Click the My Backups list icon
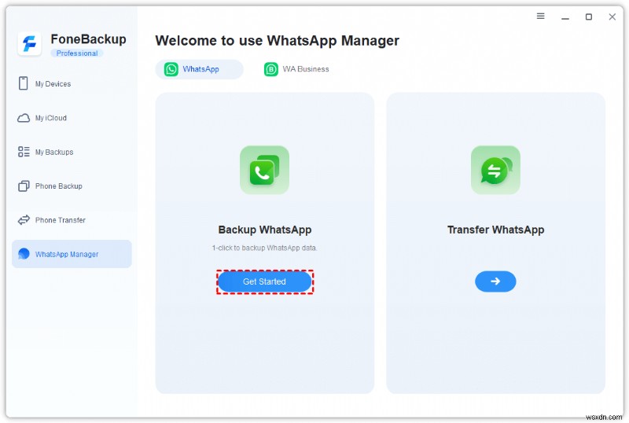Viewport: 629px width, 423px height. click(x=24, y=152)
